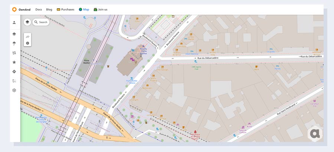Select the Salon de Coiffure hairdresser icon

[x=243, y=127]
